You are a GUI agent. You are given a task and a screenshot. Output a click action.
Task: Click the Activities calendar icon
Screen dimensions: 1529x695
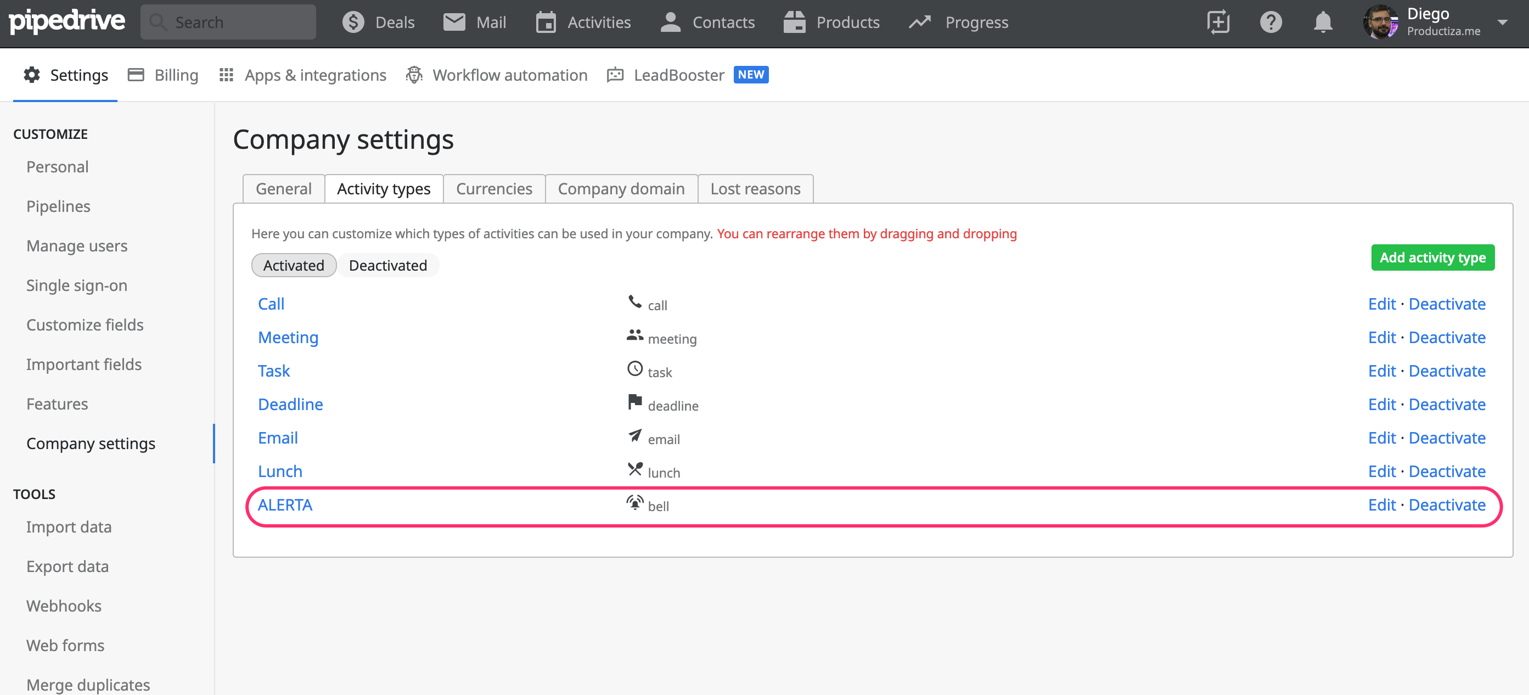coord(546,23)
